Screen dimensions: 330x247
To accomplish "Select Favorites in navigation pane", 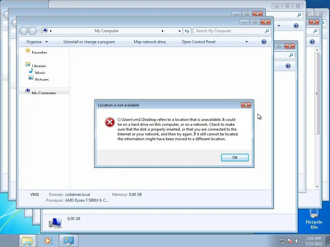I will (39, 52).
